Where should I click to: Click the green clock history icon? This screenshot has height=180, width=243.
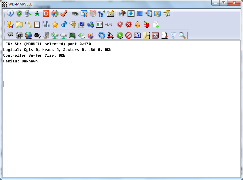(82, 35)
